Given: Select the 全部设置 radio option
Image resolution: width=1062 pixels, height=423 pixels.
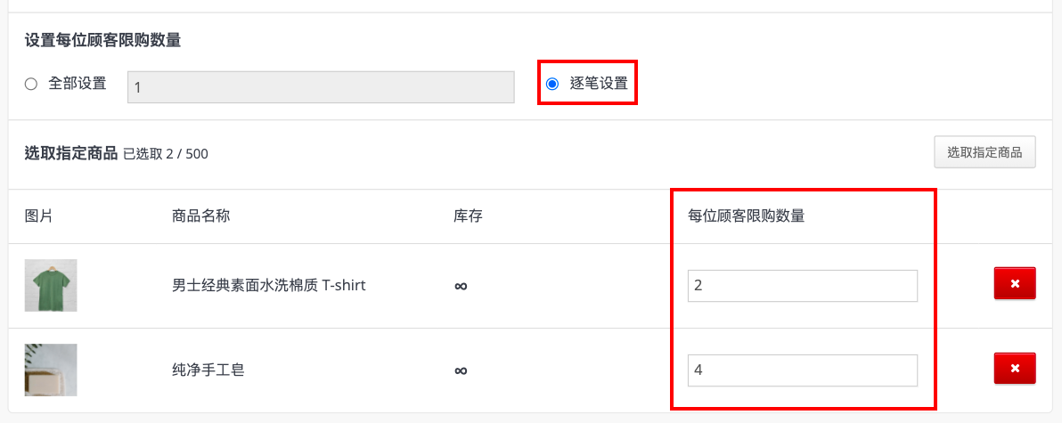Looking at the screenshot, I should (30, 84).
